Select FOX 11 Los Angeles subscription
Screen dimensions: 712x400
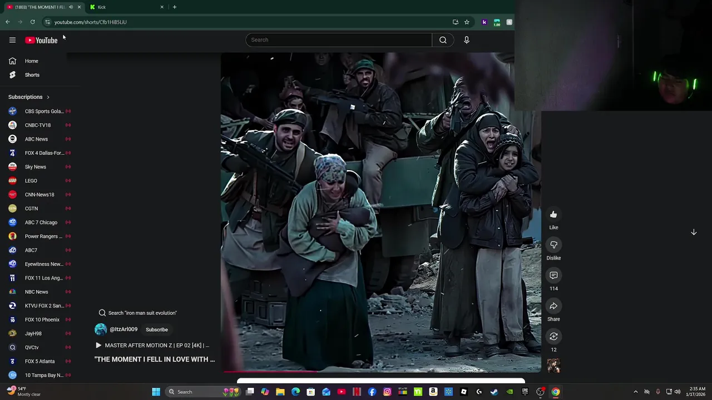point(39,278)
